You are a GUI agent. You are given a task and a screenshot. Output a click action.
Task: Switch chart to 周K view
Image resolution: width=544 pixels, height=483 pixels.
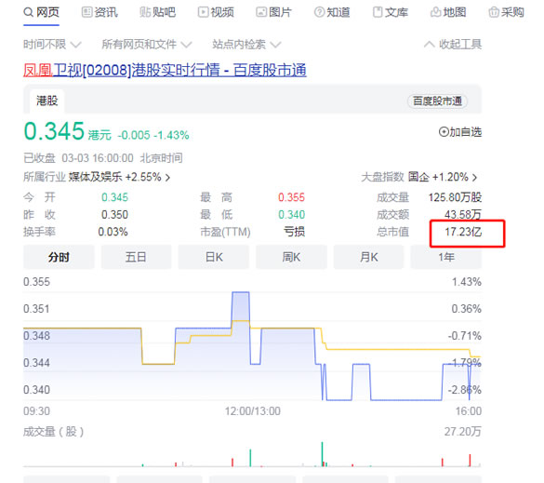point(291,257)
